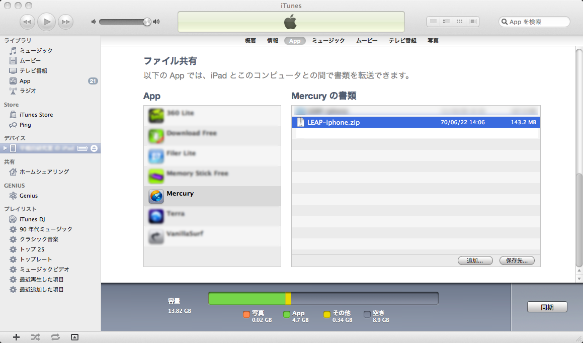The width and height of the screenshot is (583, 343).
Task: Switch to the ムービー tab
Action: [x=367, y=41]
